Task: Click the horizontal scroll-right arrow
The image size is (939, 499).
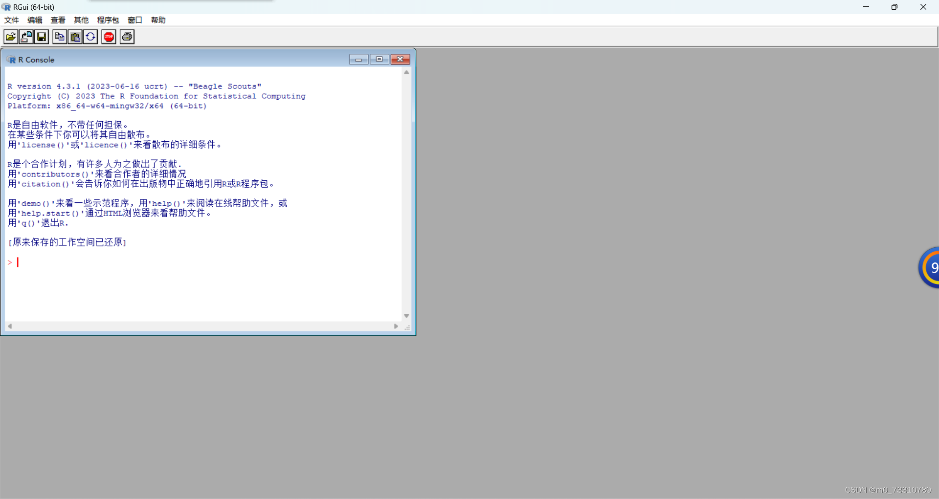Action: coord(396,326)
